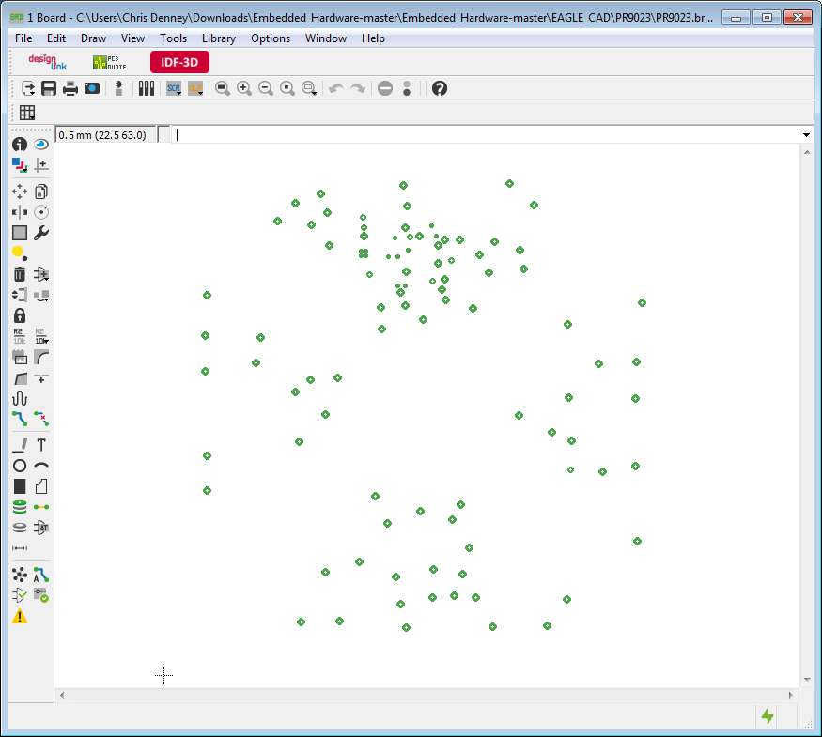This screenshot has height=737, width=822.
Task: Select the Polygon tool
Action: pyautogui.click(x=41, y=486)
